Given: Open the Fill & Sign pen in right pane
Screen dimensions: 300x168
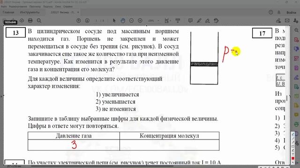Looking at the screenshot, I should click(x=296, y=77).
